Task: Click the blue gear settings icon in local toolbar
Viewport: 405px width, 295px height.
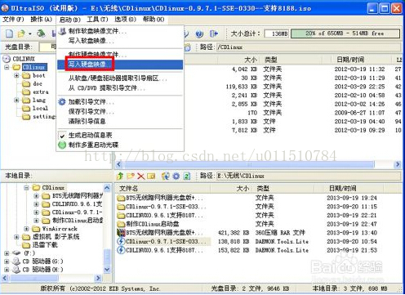Action: [x=176, y=176]
